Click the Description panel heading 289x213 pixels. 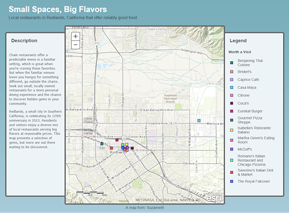pyautogui.click(x=24, y=40)
